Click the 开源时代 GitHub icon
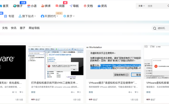 [42, 16]
